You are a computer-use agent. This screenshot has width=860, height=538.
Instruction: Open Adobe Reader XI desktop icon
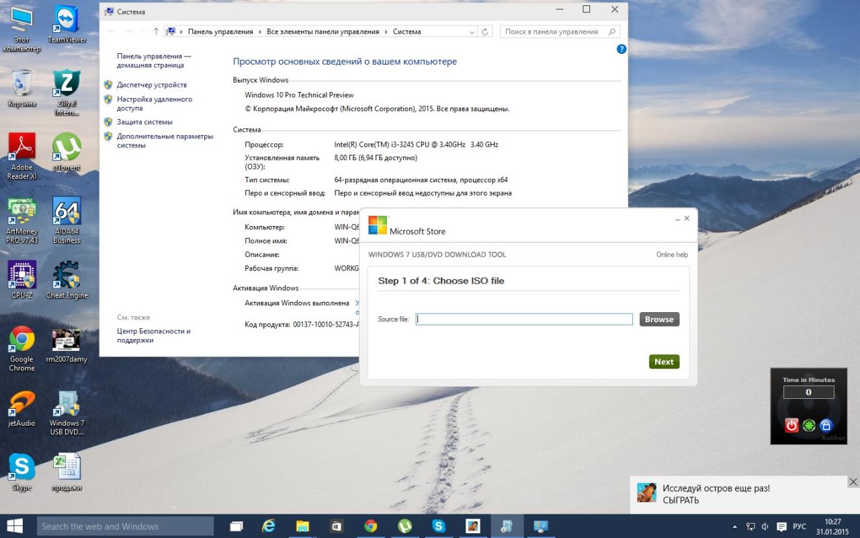[22, 156]
